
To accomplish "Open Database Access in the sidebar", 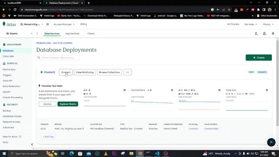I will tap(12, 116).
